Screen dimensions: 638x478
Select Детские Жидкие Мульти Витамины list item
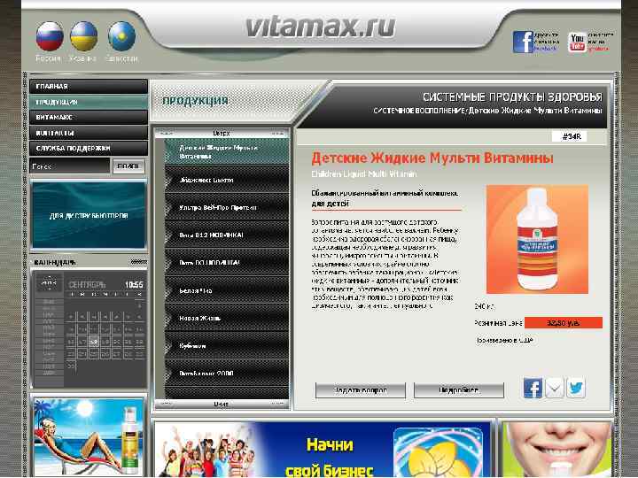(226, 151)
